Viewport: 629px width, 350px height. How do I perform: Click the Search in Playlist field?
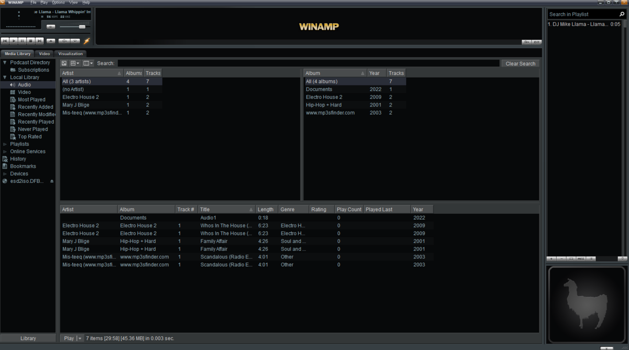click(x=582, y=14)
